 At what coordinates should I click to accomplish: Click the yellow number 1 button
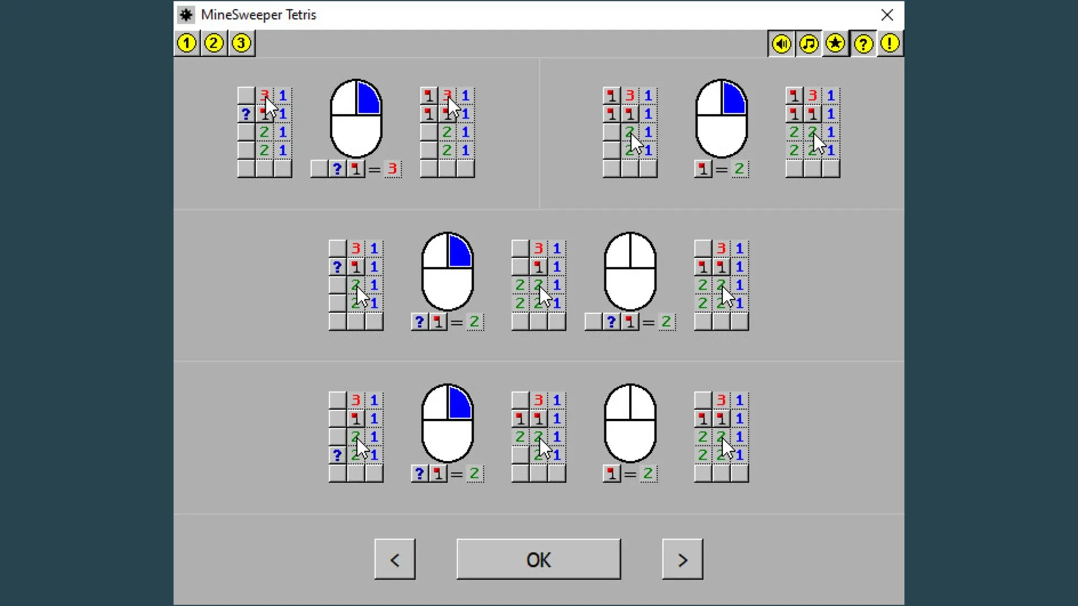click(x=187, y=43)
